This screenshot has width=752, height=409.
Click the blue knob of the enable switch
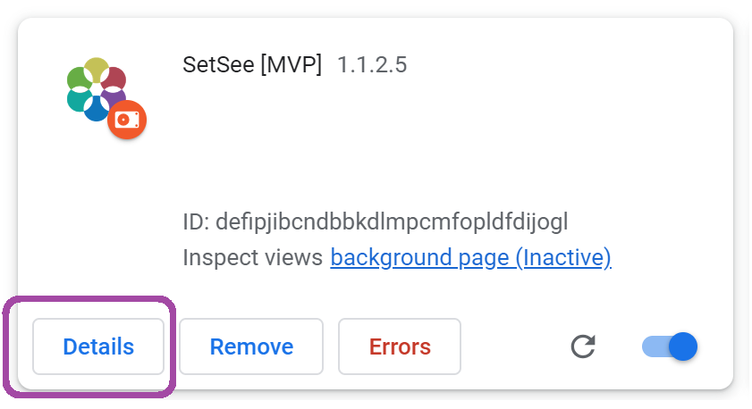683,346
